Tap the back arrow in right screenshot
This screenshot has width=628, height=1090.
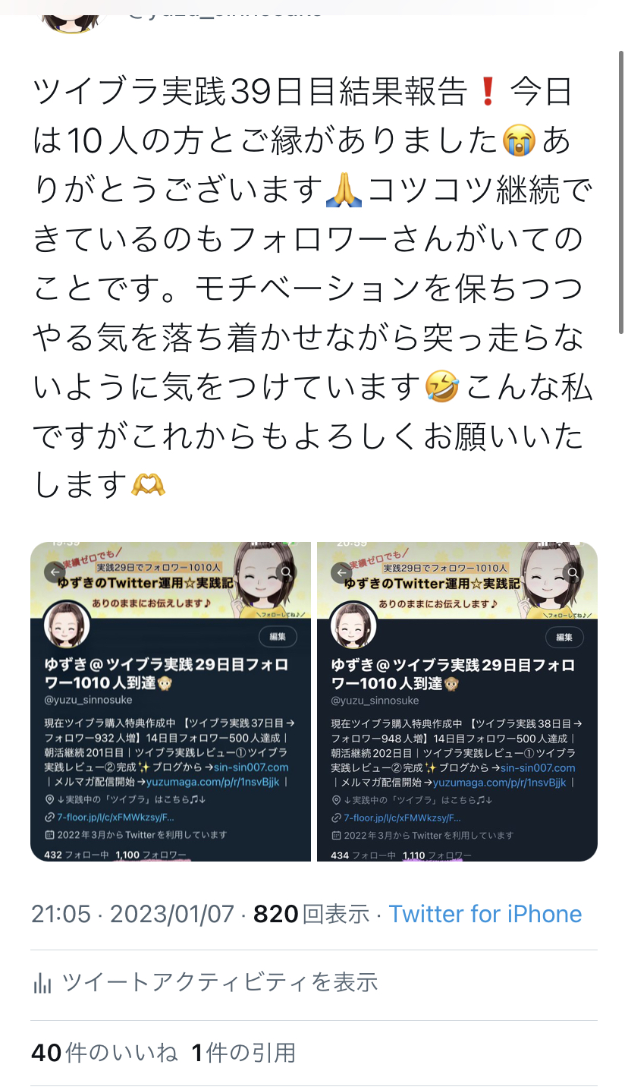coord(341,572)
